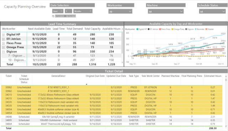Open the Schedule Status filter dropdown

point(212,11)
